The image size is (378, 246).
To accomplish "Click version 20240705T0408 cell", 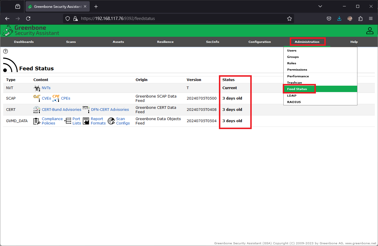I will (x=201, y=110).
